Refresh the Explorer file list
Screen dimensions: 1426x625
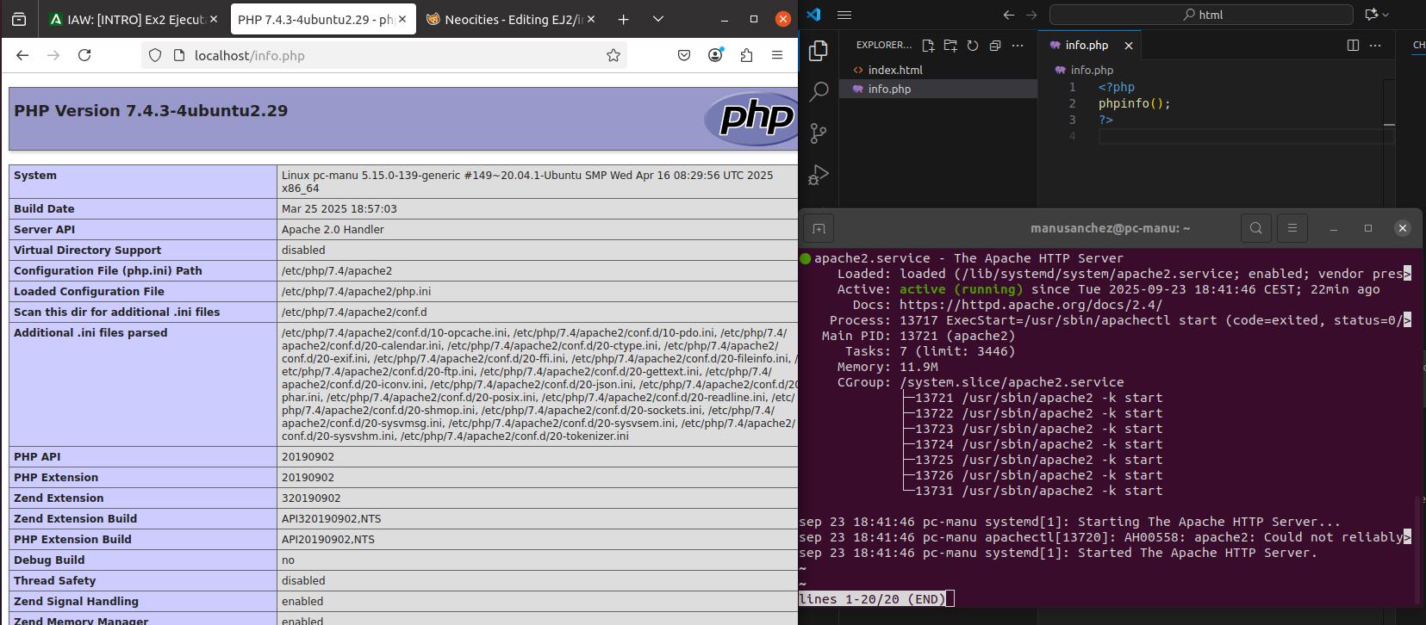pyautogui.click(x=973, y=46)
